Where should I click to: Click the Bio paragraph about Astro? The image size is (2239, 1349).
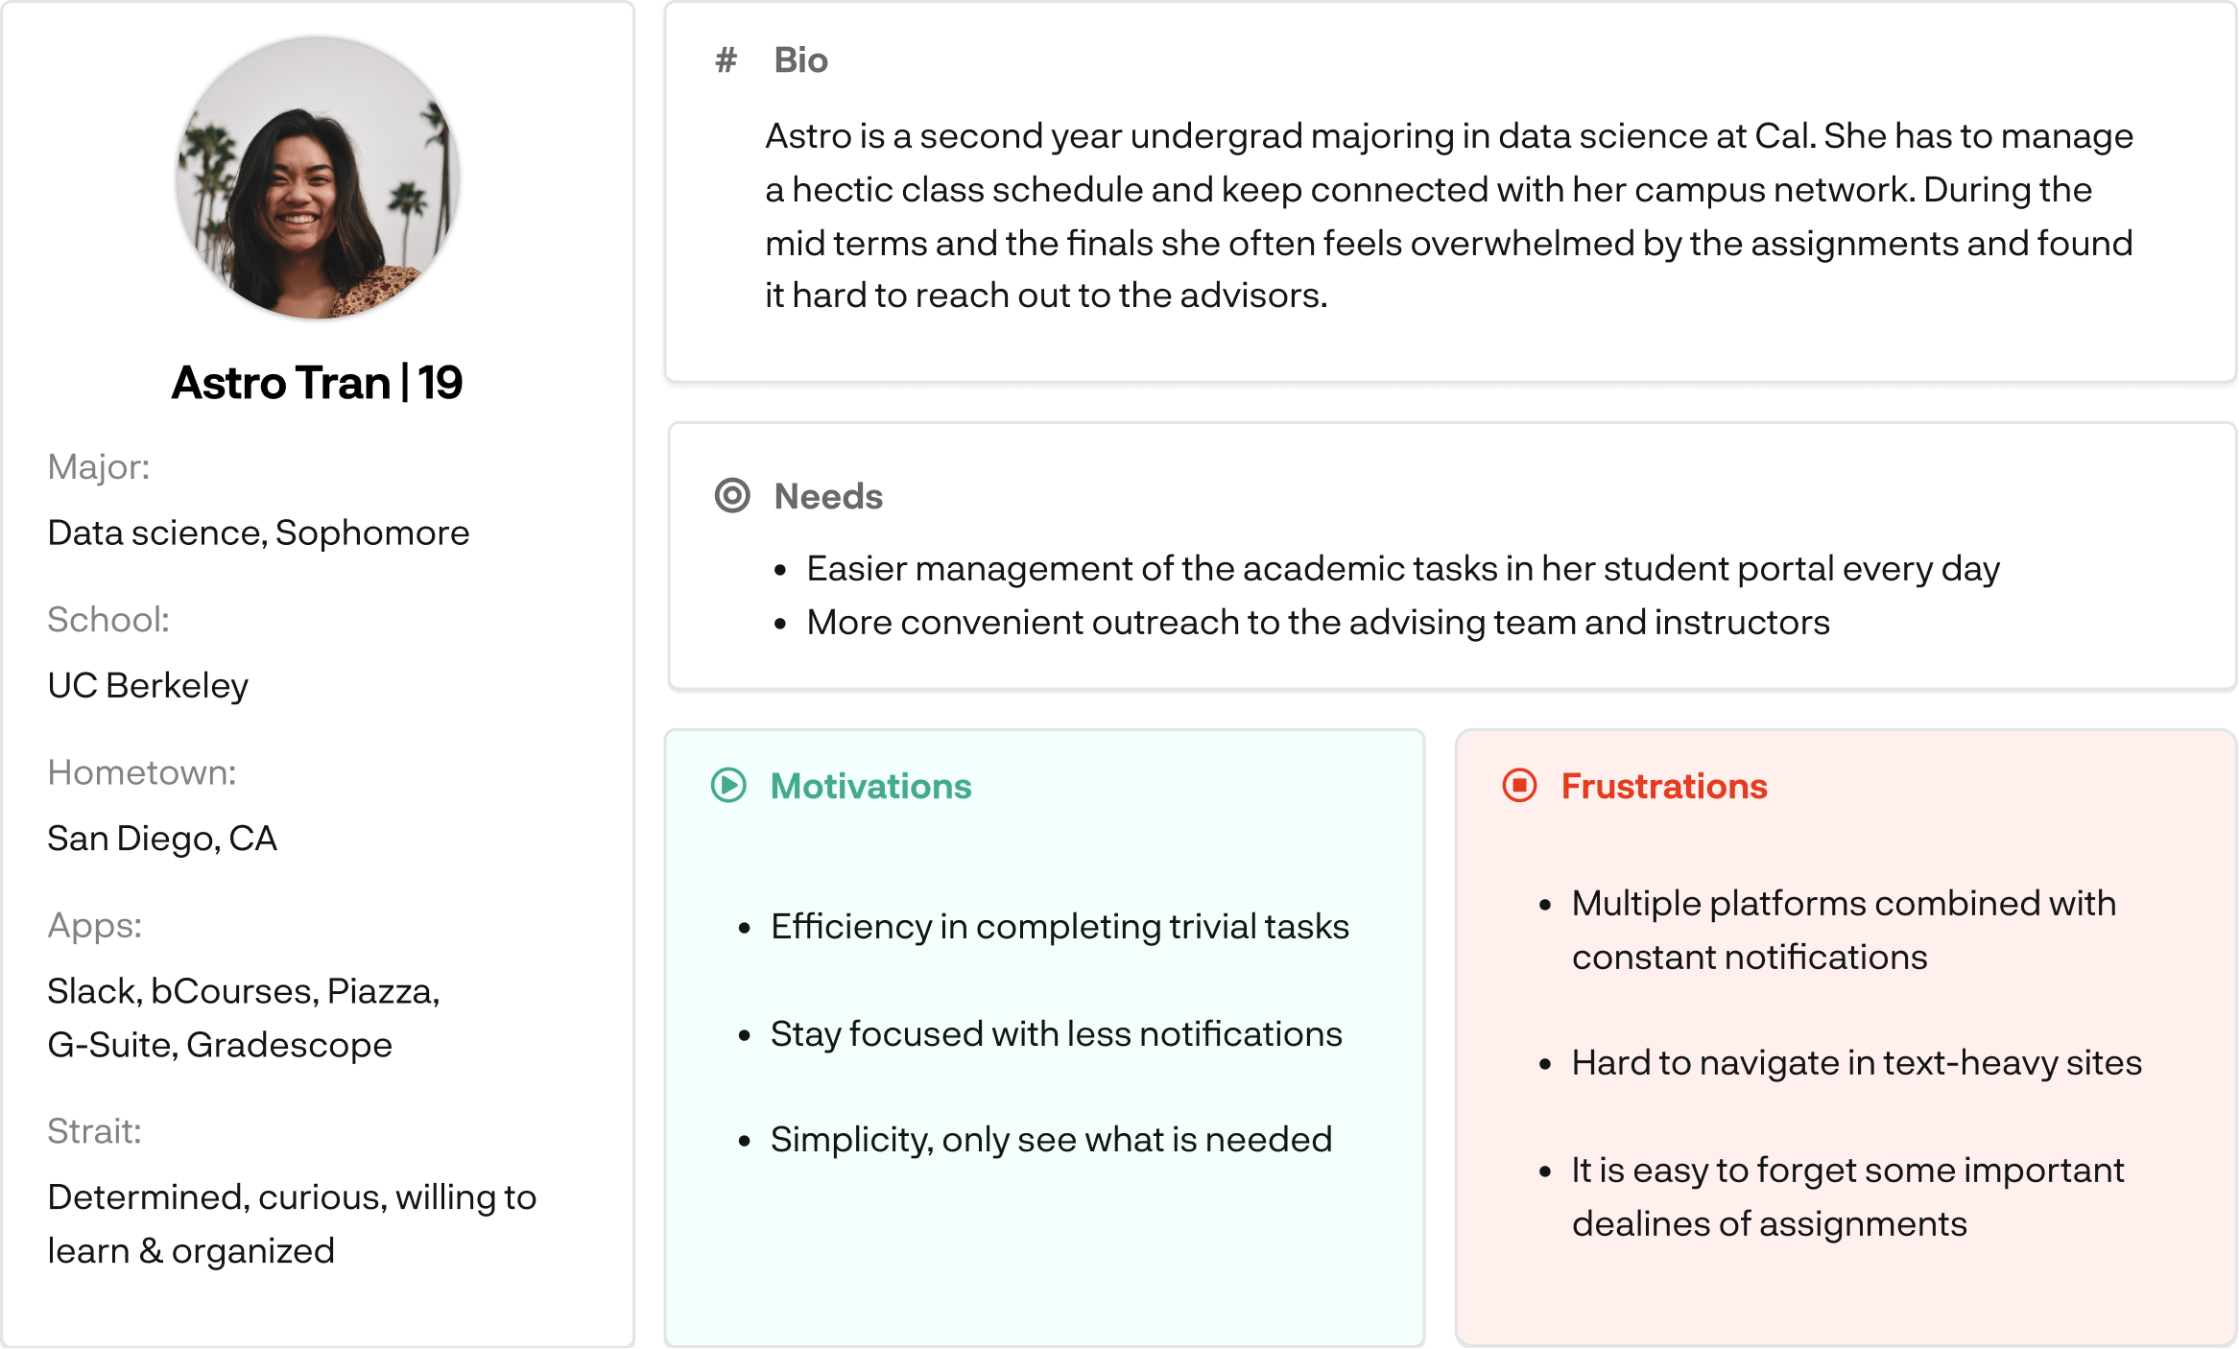(x=1448, y=216)
